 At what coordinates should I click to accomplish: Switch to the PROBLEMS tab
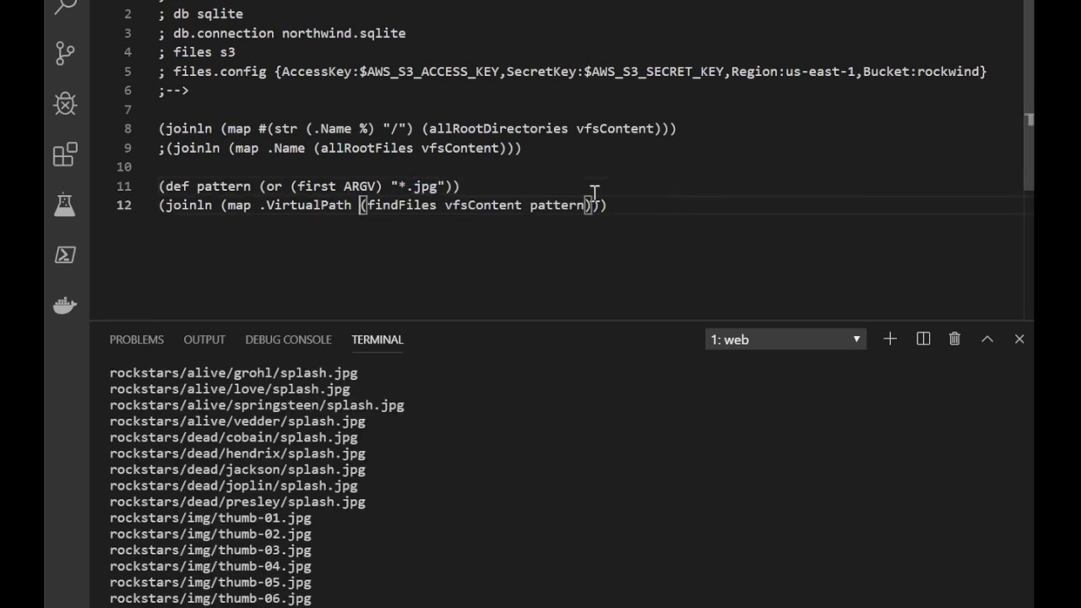[136, 339]
